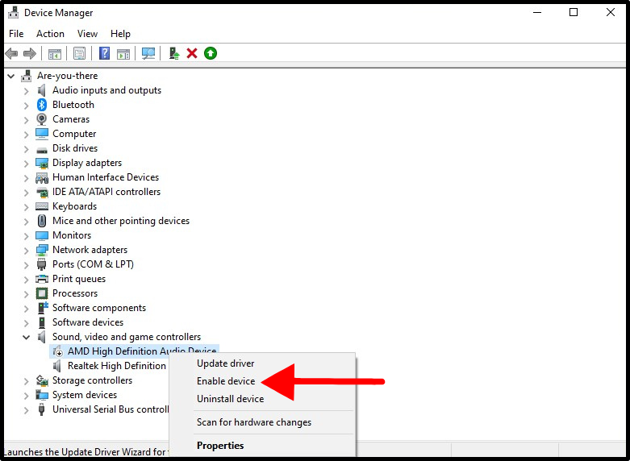The width and height of the screenshot is (630, 461).
Task: Click the Network adapters icon
Action: pyautogui.click(x=42, y=250)
